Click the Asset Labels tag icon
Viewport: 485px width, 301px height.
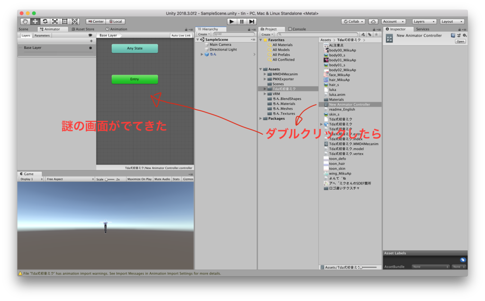tap(463, 260)
